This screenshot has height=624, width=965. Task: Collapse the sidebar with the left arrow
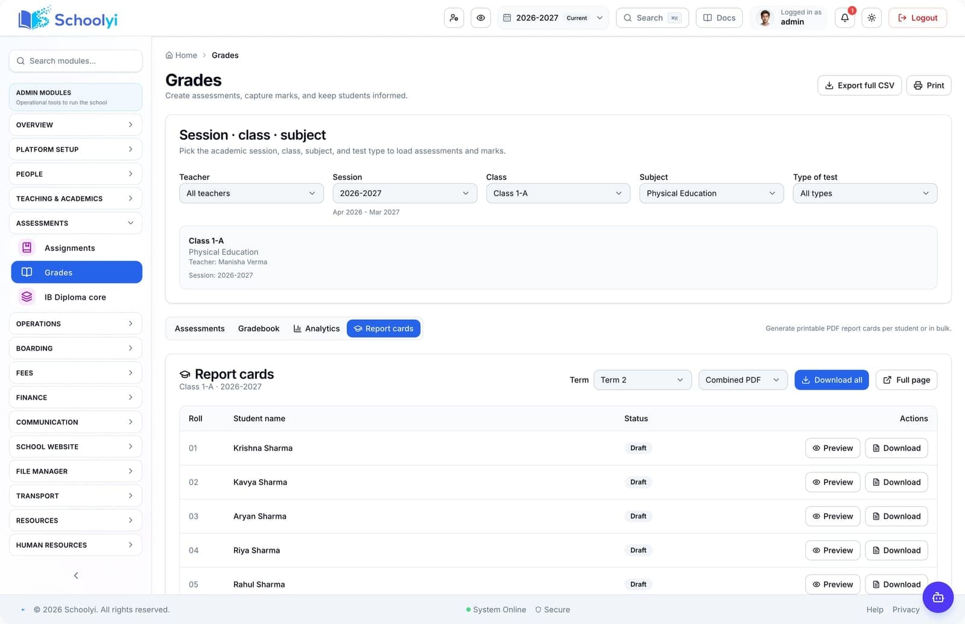click(76, 575)
